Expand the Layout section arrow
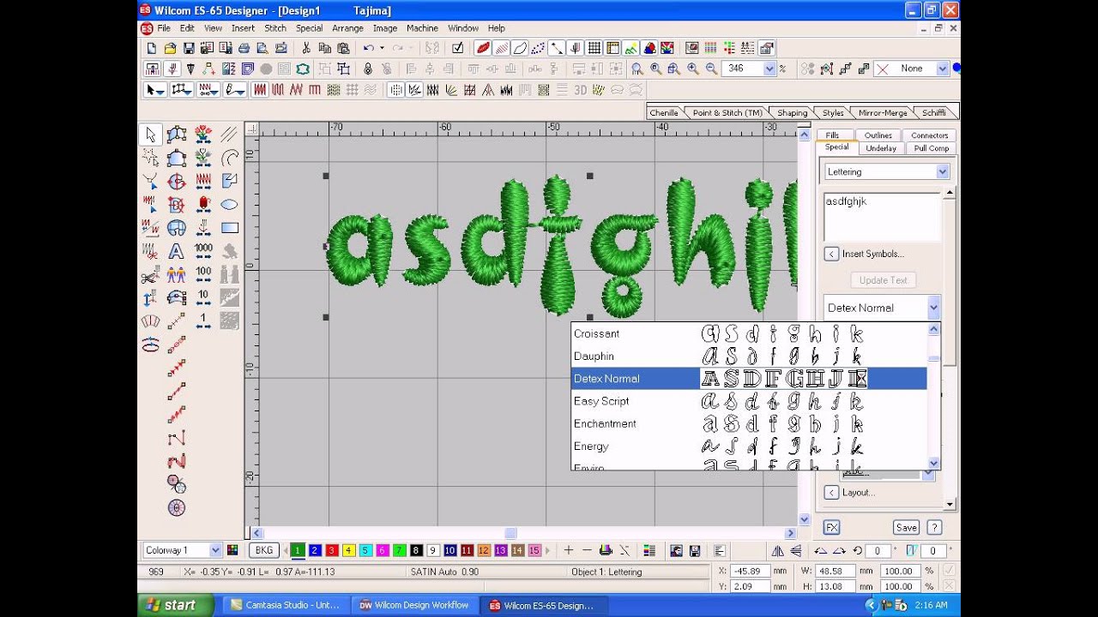1098x617 pixels. pyautogui.click(x=831, y=492)
